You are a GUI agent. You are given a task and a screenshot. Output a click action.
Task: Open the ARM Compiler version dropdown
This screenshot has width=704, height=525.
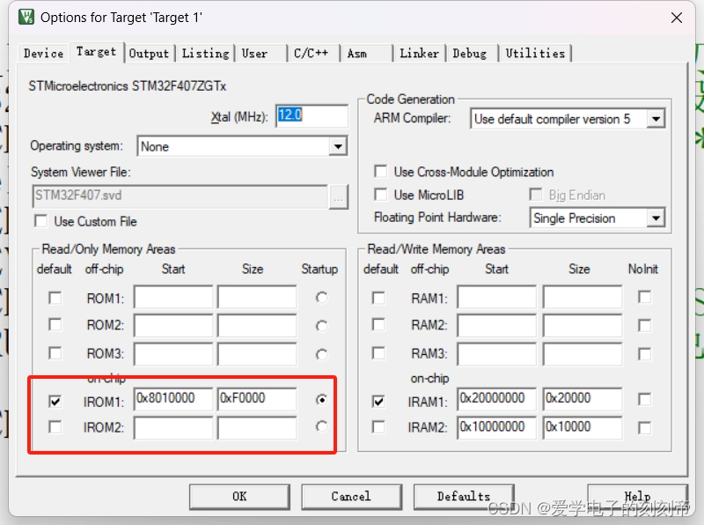pos(568,119)
